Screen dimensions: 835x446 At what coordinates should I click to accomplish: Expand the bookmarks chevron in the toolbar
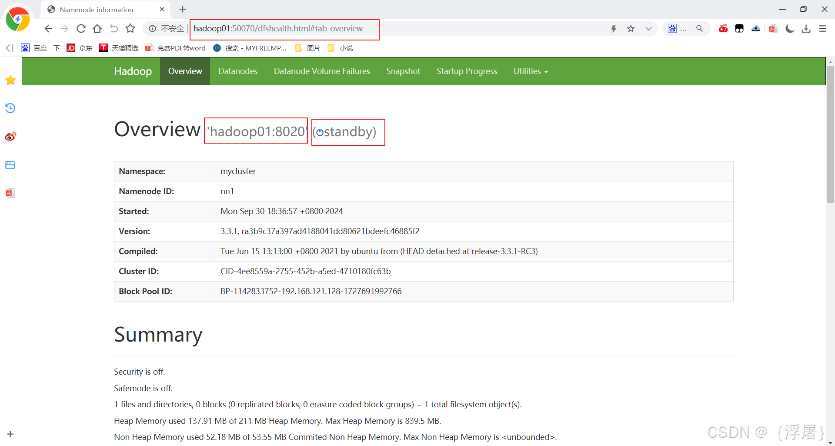648,28
